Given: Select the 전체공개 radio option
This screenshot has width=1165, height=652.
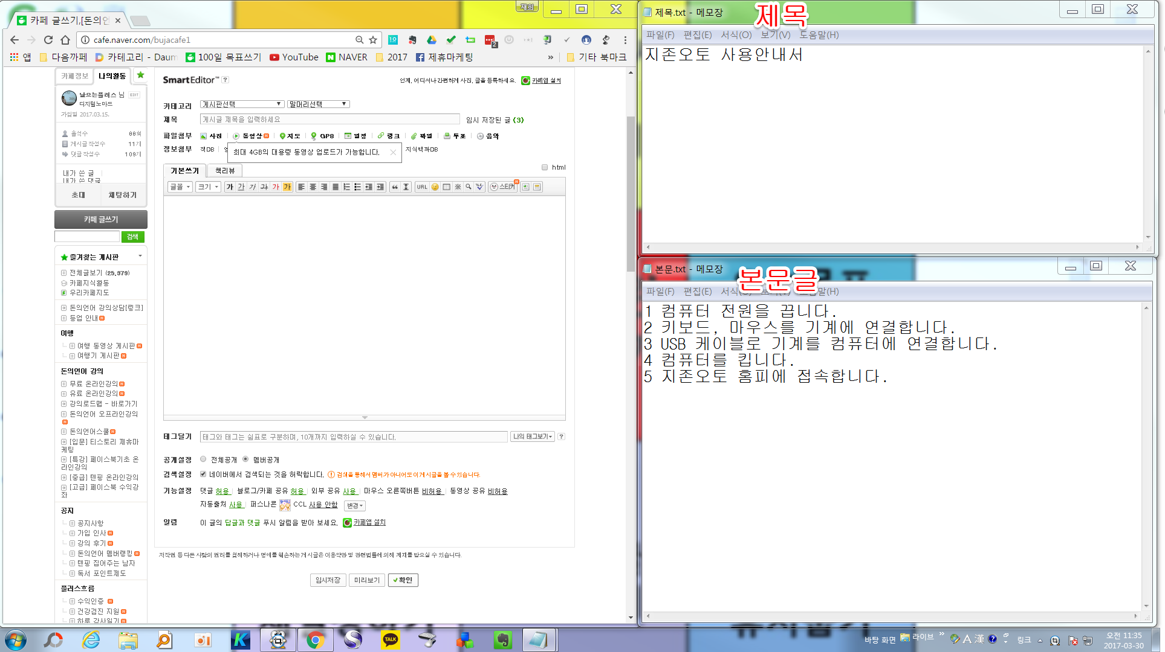Looking at the screenshot, I should click(203, 459).
